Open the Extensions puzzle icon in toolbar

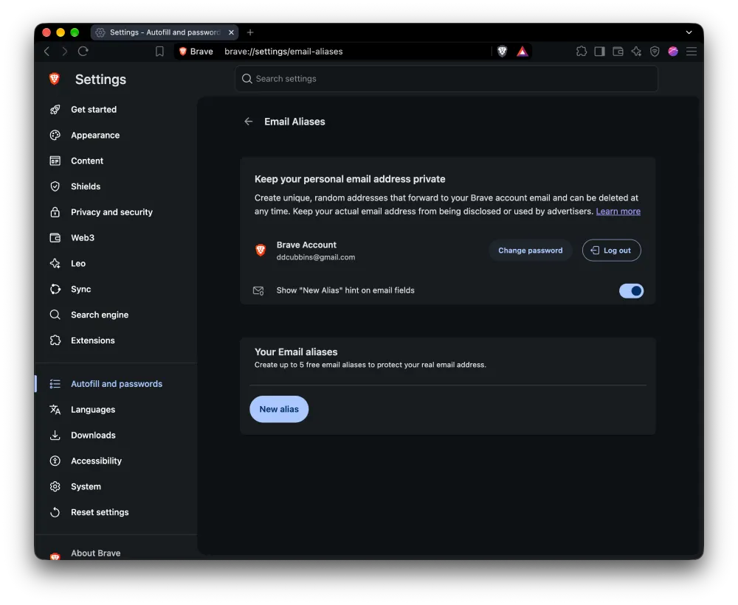pos(582,52)
